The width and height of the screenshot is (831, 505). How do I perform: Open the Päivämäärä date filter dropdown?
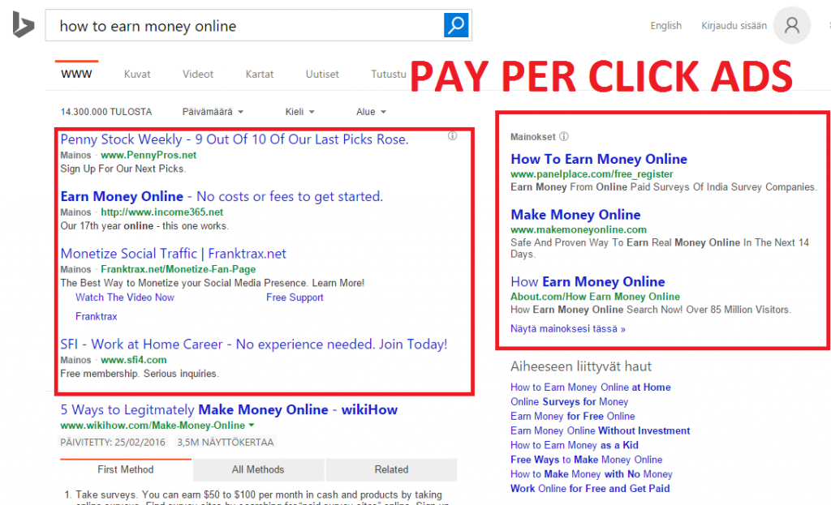click(213, 112)
